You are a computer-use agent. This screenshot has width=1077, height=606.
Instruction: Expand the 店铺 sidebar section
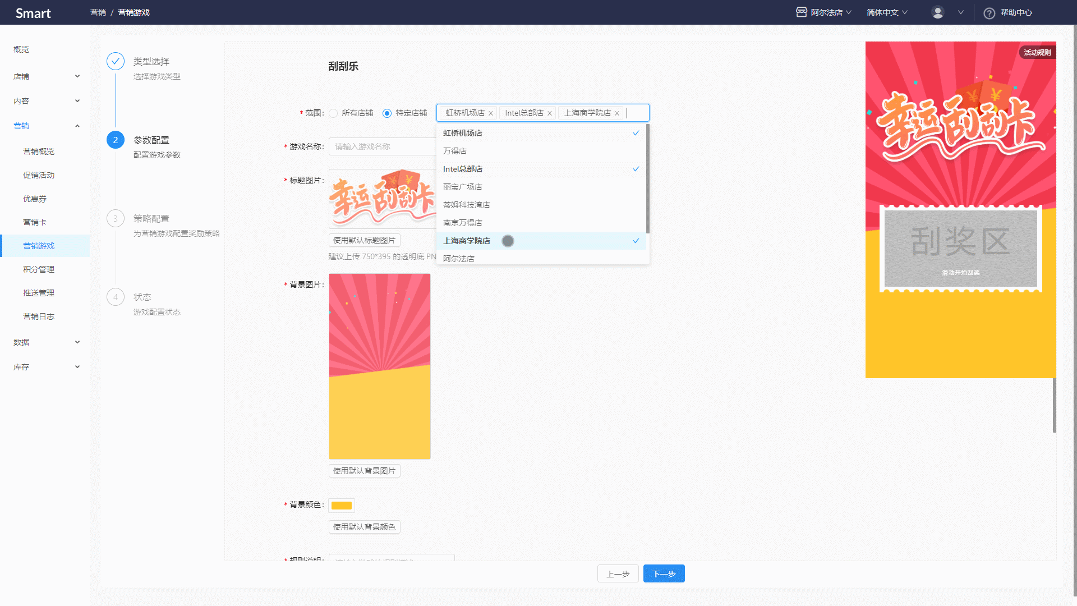46,76
